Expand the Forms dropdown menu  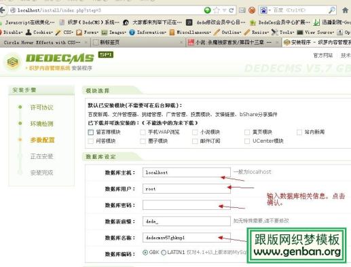click(x=88, y=33)
